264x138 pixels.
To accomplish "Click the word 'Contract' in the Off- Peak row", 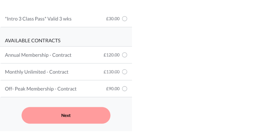I will pos(67,89).
